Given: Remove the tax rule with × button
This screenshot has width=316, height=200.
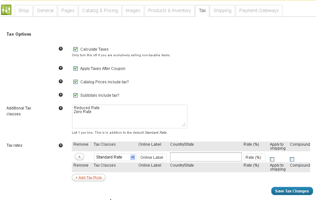Looking at the screenshot, I should (x=79, y=157).
